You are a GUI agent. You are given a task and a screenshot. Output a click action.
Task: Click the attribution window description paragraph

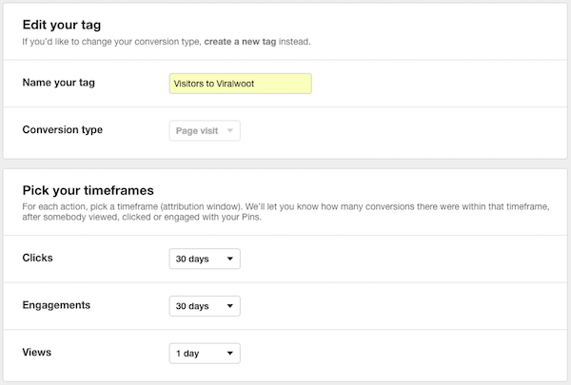(285, 212)
